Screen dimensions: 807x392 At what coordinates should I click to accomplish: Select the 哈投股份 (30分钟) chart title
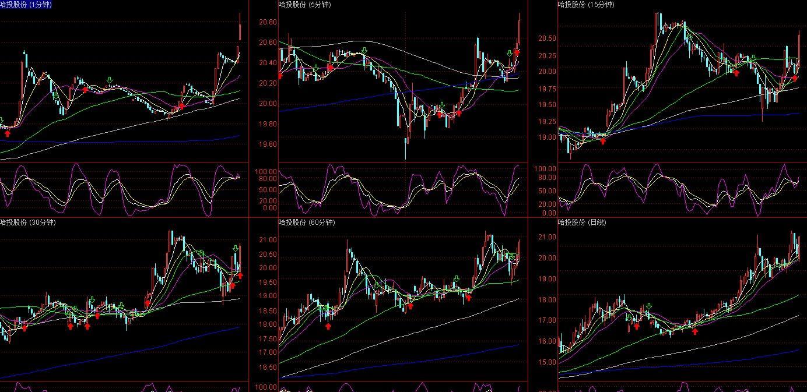[28, 223]
